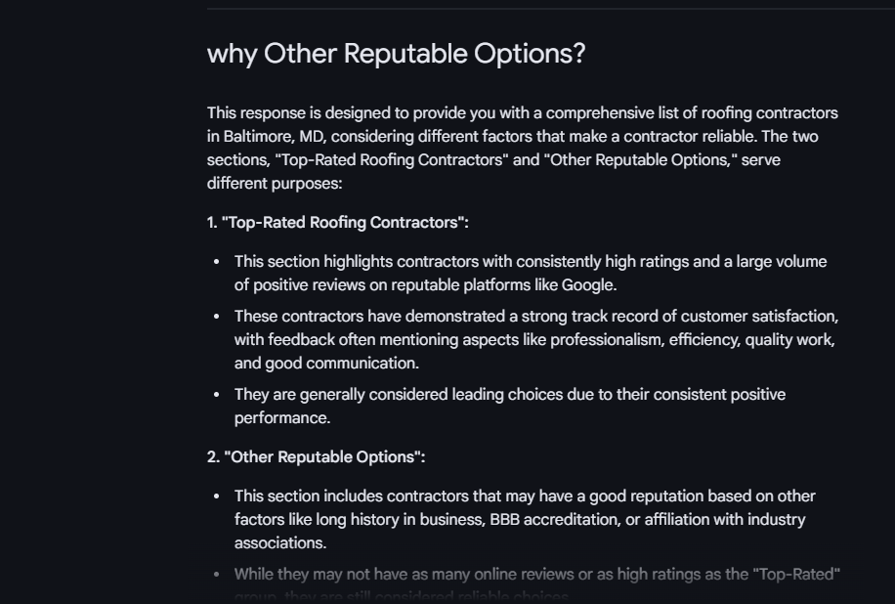
Task: Click the bullet about consistently high ratings
Action: (x=531, y=273)
